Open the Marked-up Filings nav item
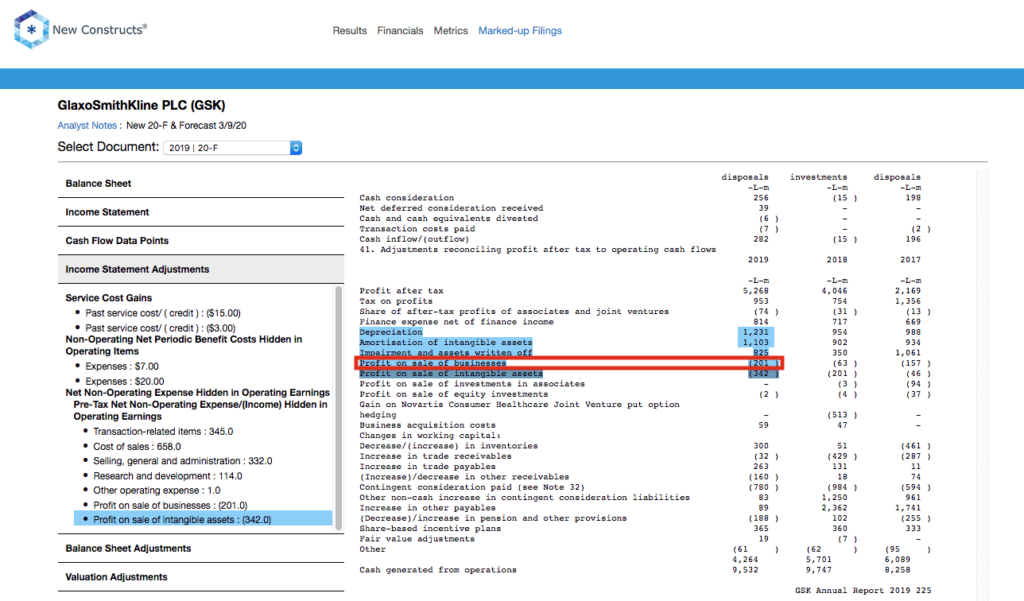Screen dimensions: 1024x601 pyautogui.click(x=520, y=31)
